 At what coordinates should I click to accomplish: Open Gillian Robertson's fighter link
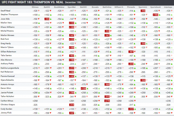(8, 52)
